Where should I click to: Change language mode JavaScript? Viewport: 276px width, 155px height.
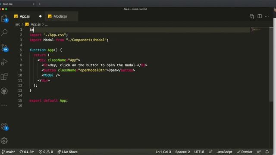pyautogui.click(x=224, y=152)
